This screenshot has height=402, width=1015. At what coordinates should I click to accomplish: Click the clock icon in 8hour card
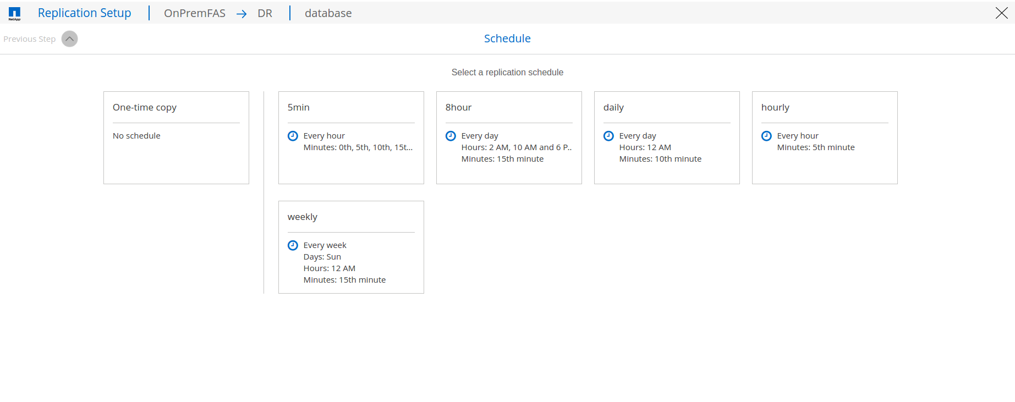point(451,136)
